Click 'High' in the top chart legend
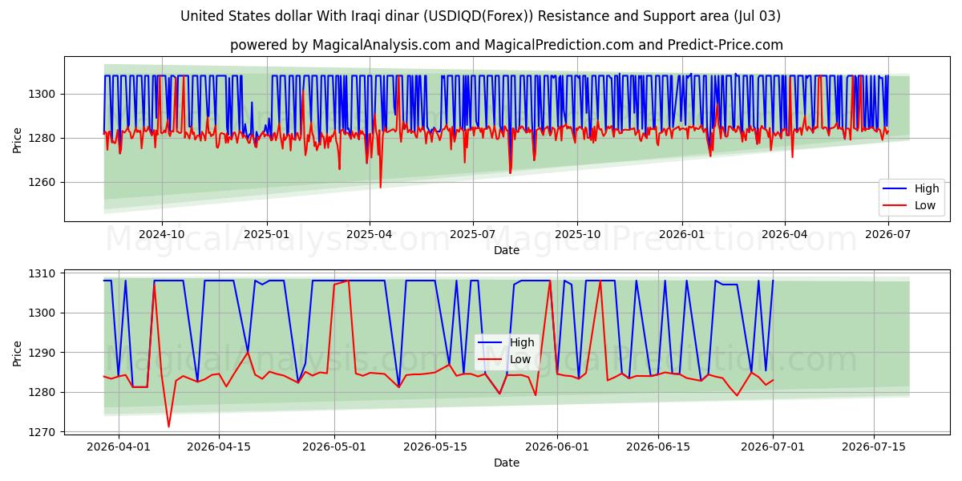962x481 pixels. [927, 189]
